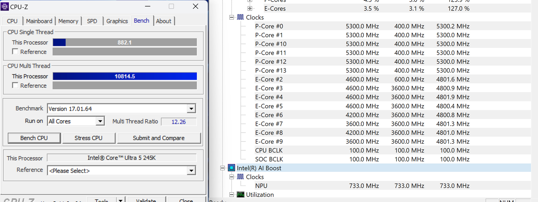
Task: Enable the Reference checkbox under CPU Single Thread
Action: (15, 52)
